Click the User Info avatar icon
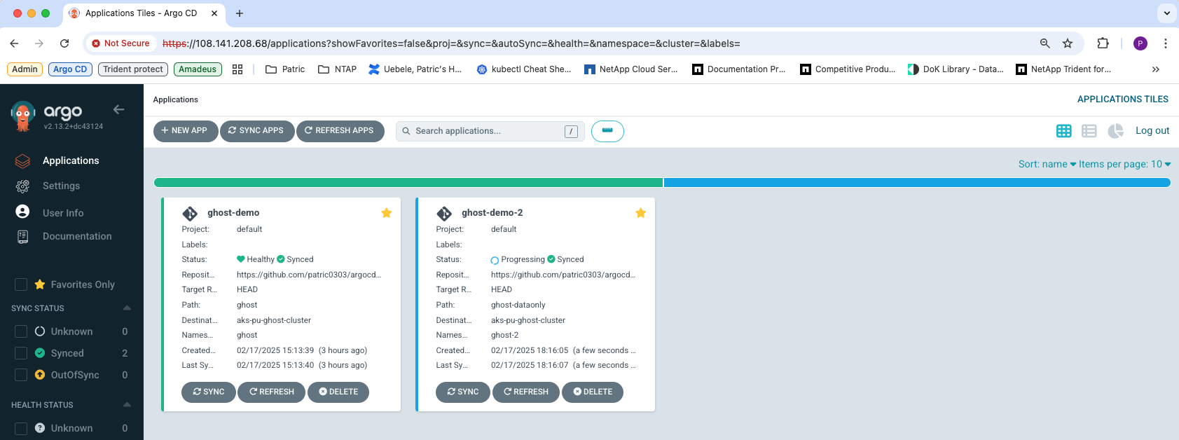The width and height of the screenshot is (1179, 440). pyautogui.click(x=22, y=212)
